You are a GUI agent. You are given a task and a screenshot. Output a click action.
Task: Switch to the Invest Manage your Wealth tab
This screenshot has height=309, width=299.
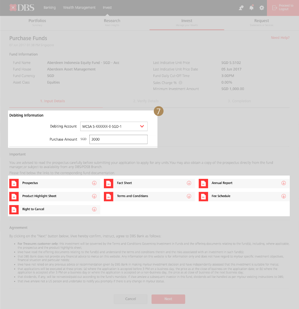pyautogui.click(x=187, y=23)
